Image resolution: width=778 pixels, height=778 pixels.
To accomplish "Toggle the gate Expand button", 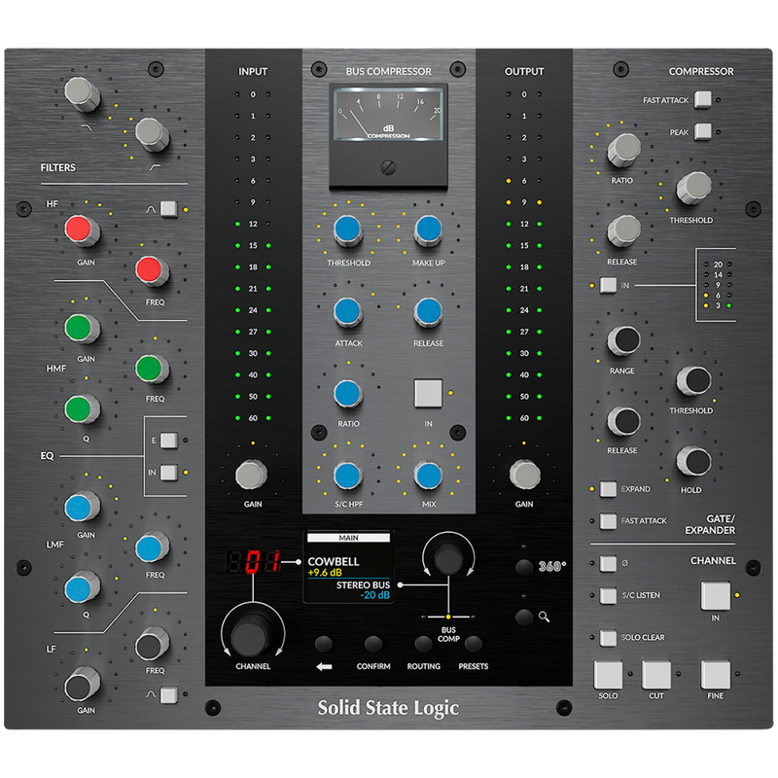I will point(608,489).
